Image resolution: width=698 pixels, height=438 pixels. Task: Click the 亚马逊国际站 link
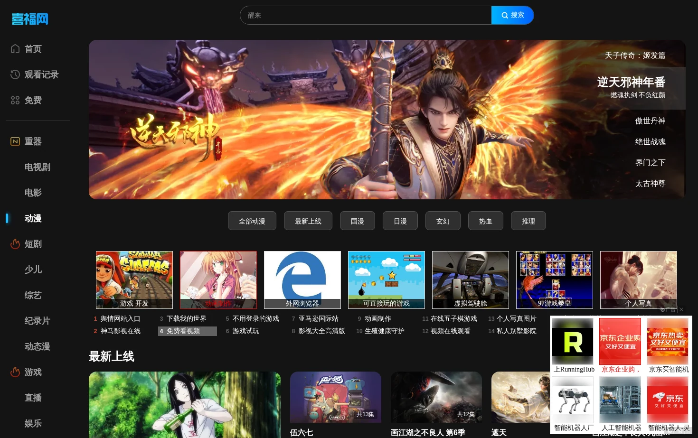coord(319,319)
